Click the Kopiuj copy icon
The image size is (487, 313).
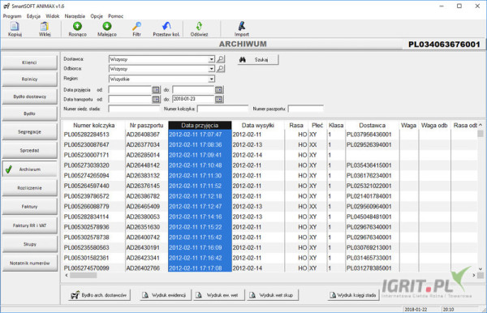pyautogui.click(x=15, y=27)
